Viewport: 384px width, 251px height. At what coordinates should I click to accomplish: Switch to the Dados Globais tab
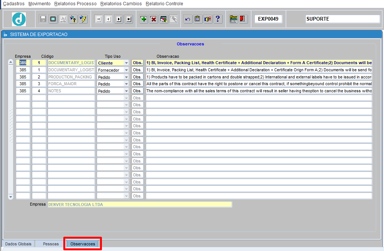[x=18, y=244]
